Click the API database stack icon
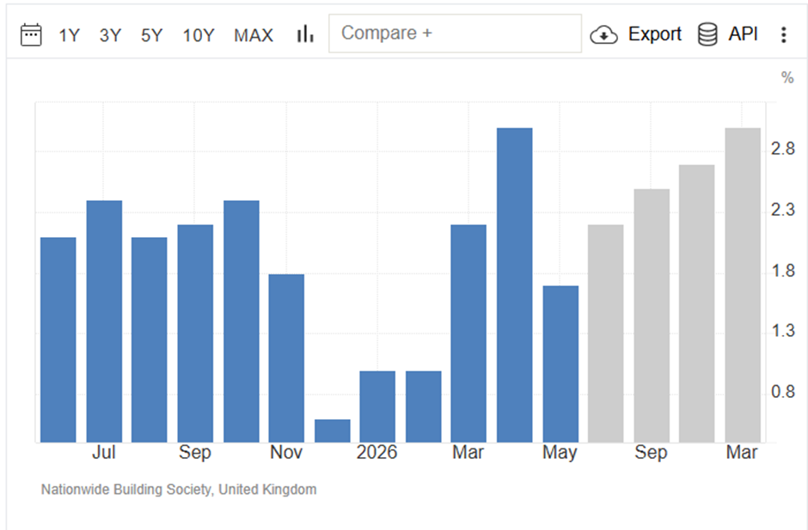 pyautogui.click(x=707, y=34)
